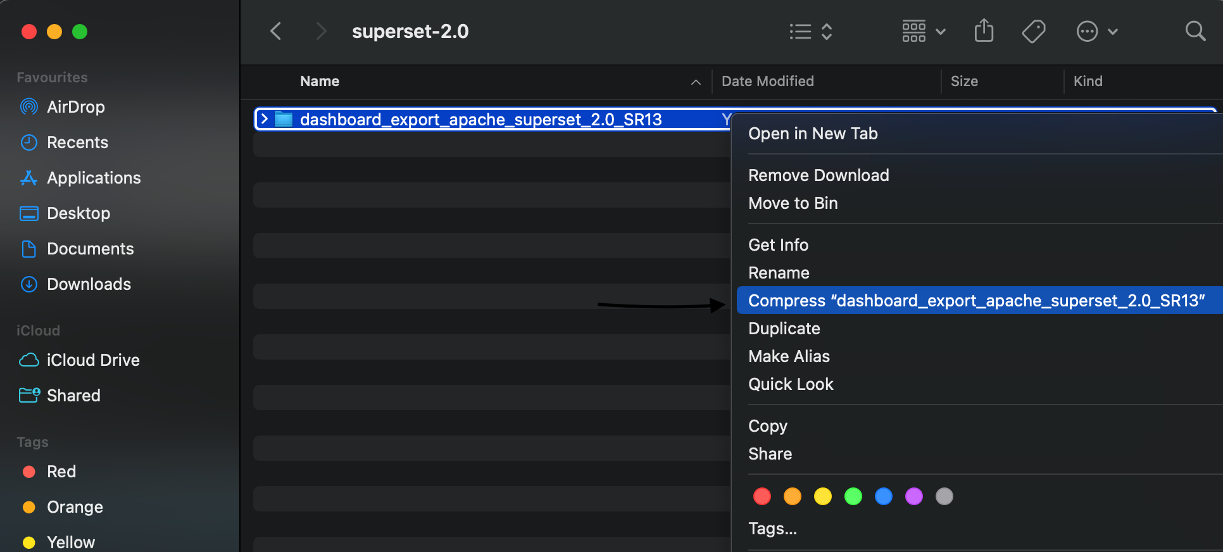Open the ellipsis action menu dropdown

[x=1097, y=31]
